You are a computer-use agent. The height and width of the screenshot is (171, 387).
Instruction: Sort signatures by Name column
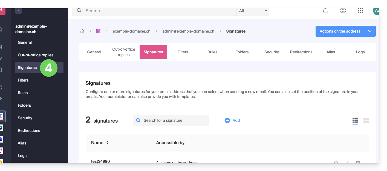[x=107, y=143]
